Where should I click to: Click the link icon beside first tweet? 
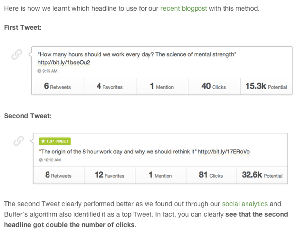click(17, 55)
